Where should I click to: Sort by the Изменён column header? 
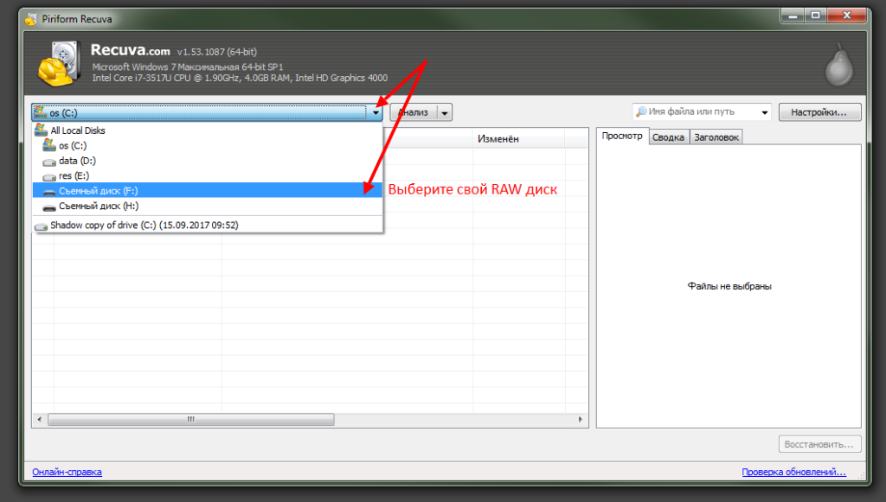coord(519,139)
